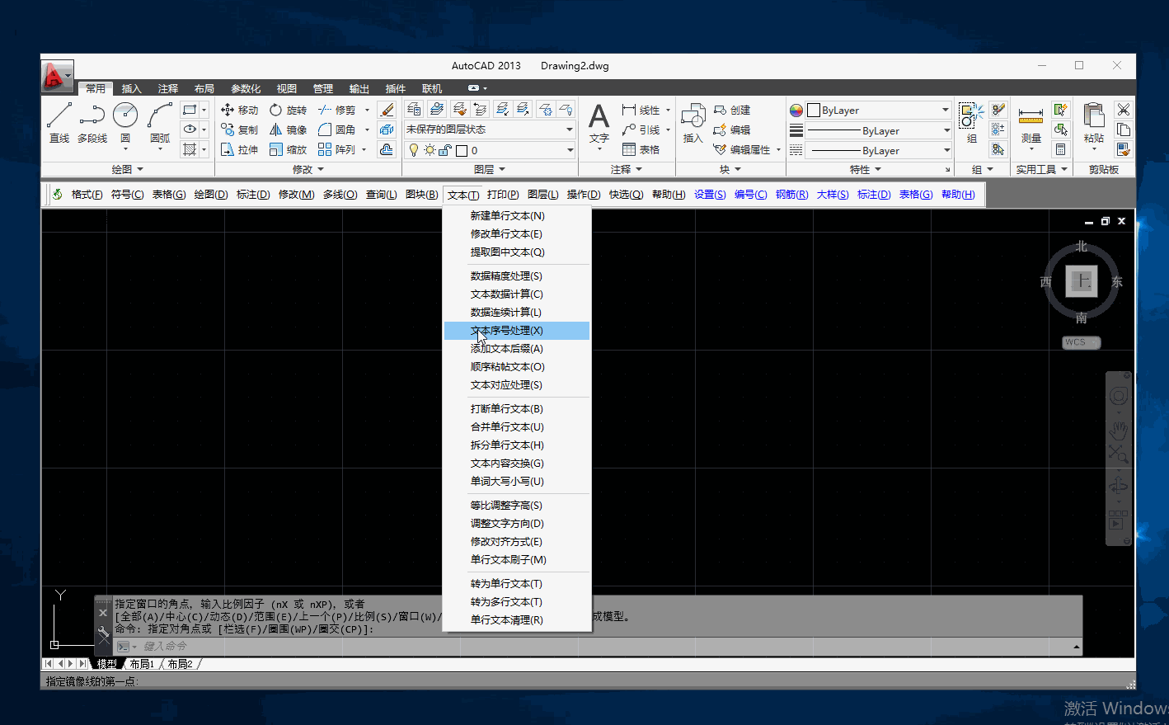The height and width of the screenshot is (725, 1169).
Task: Click the WCS coordinate system button
Action: point(1081,342)
